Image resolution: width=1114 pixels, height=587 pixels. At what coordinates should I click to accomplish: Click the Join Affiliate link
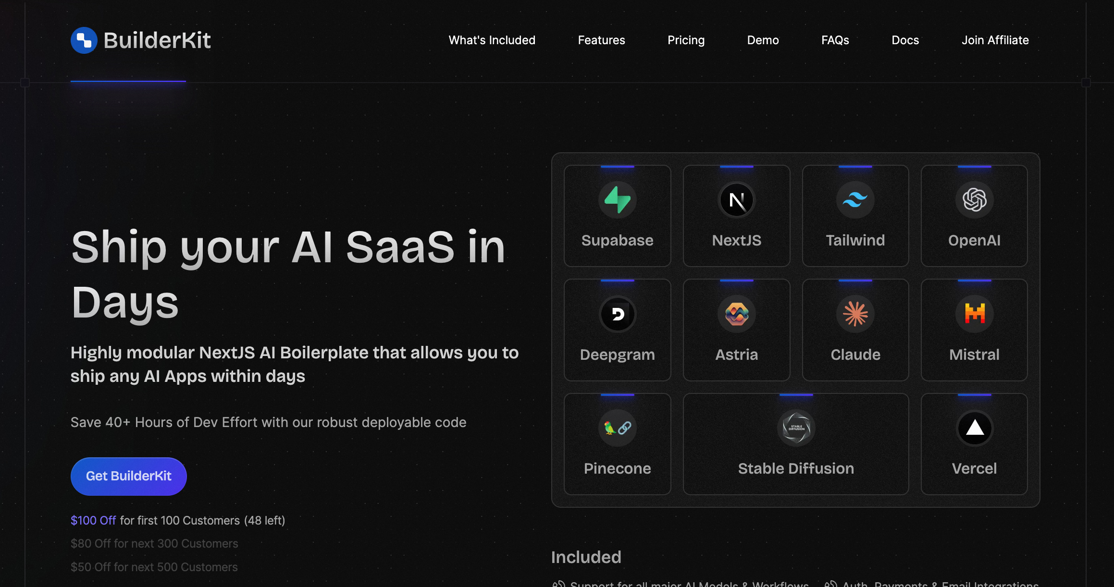[x=995, y=40]
